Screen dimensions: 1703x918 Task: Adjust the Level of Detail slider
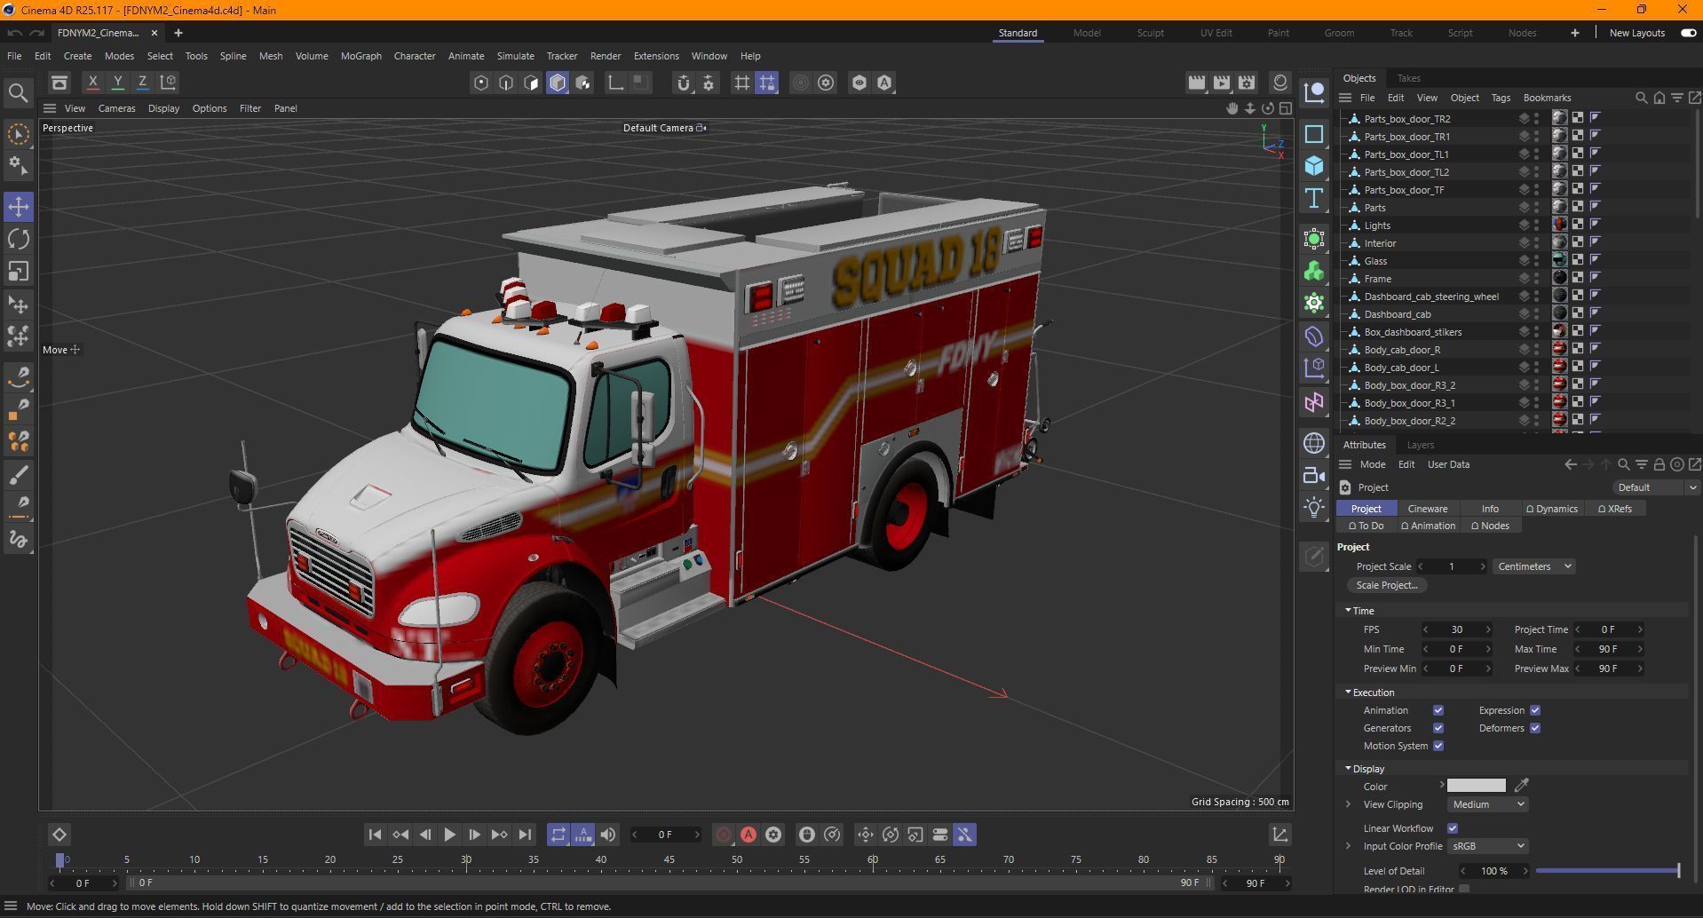1607,871
